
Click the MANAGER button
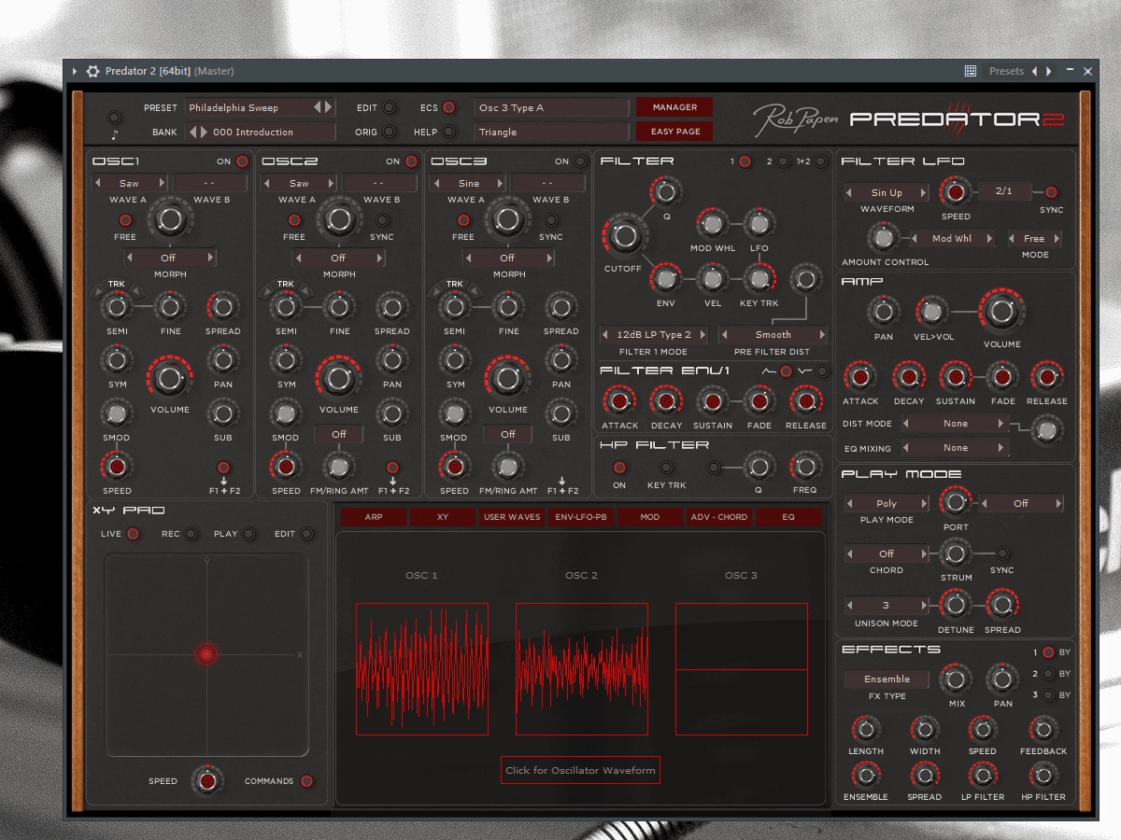(674, 107)
